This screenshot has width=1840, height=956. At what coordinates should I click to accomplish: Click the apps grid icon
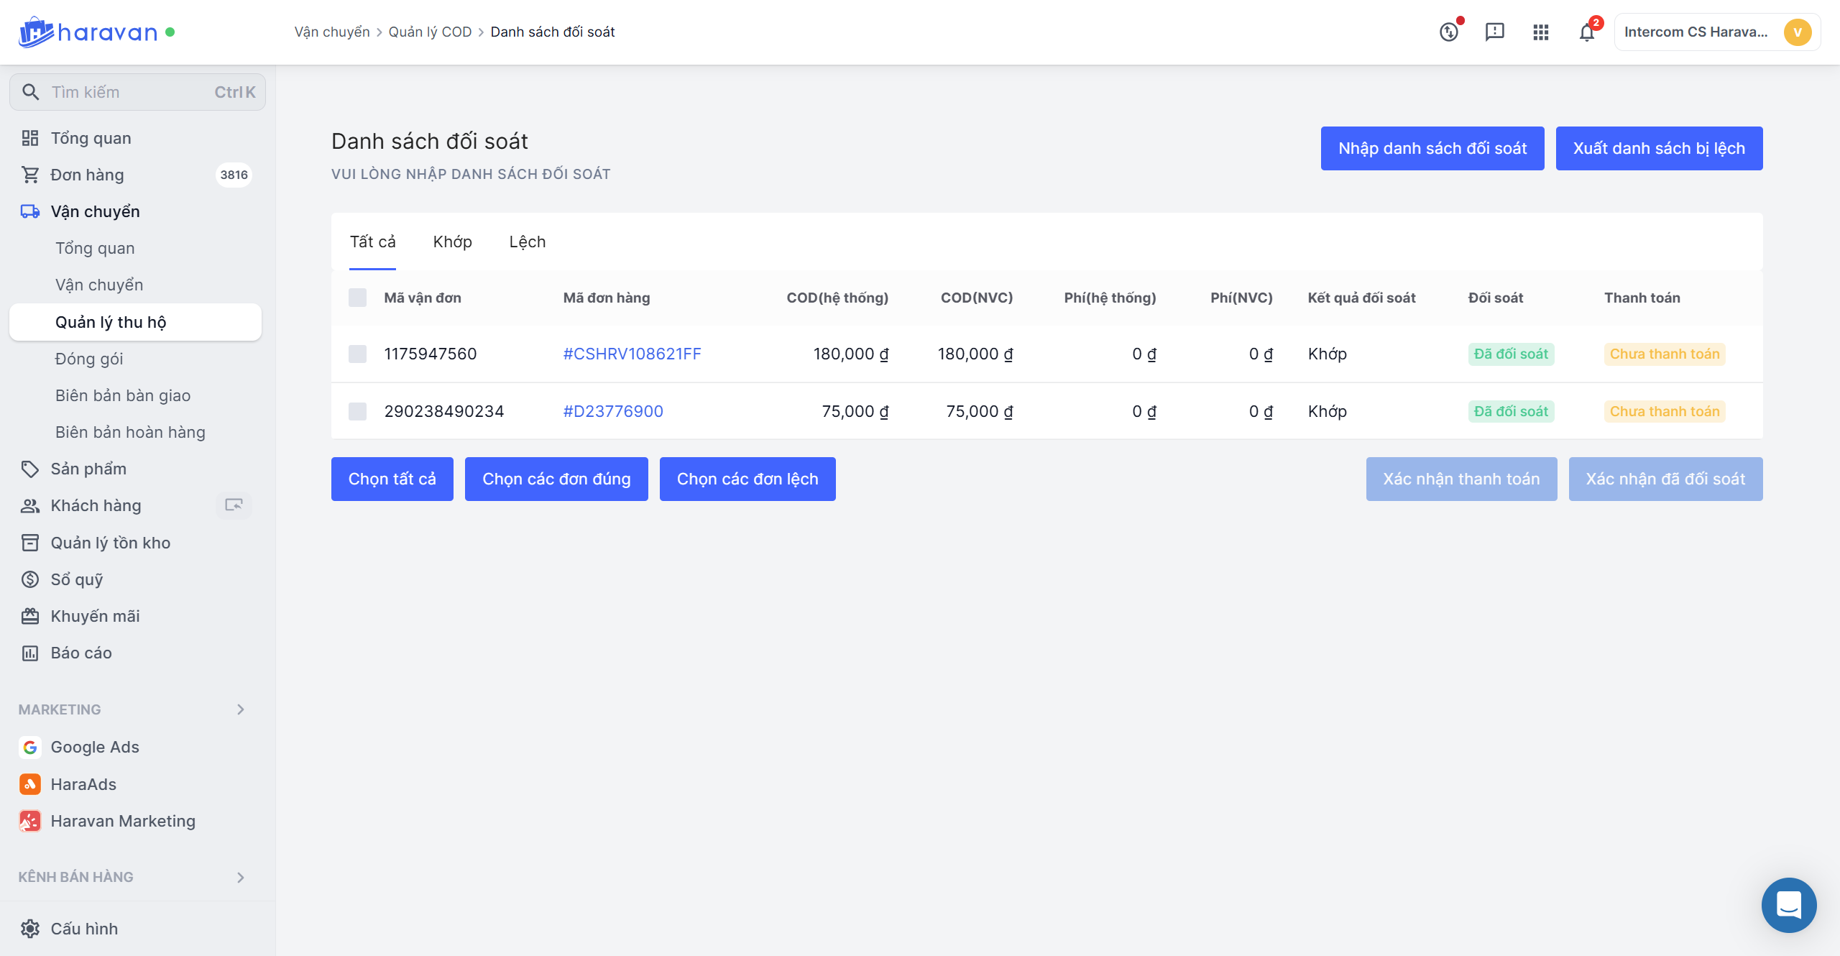(1540, 32)
